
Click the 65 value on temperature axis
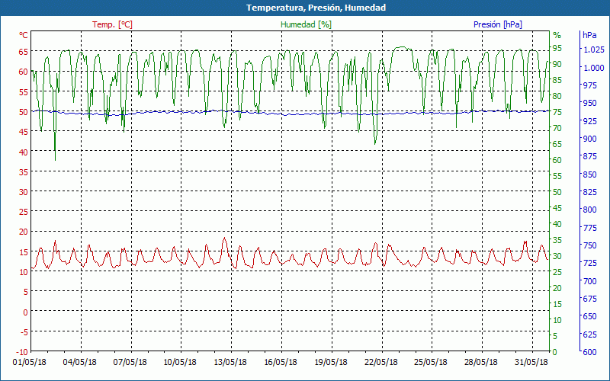[x=24, y=52]
